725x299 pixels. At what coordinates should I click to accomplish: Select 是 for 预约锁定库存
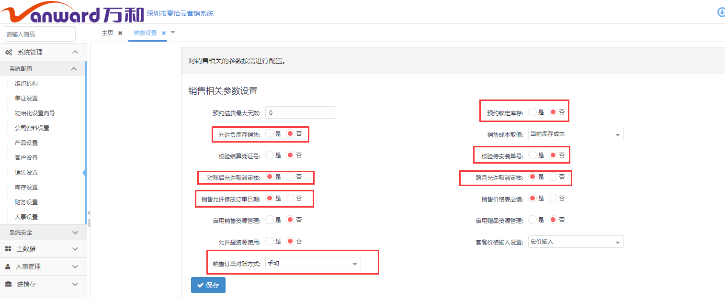point(532,112)
